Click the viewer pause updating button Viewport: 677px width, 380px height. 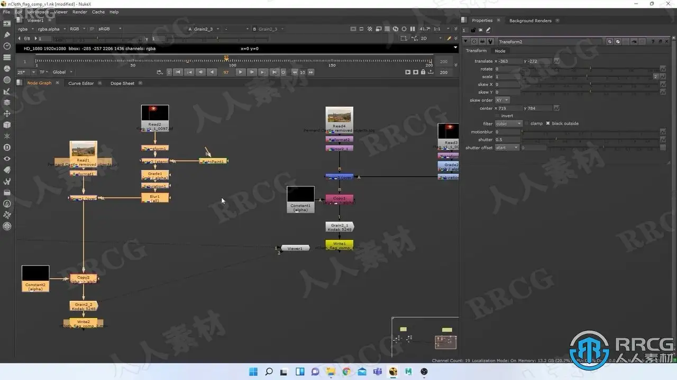click(413, 29)
